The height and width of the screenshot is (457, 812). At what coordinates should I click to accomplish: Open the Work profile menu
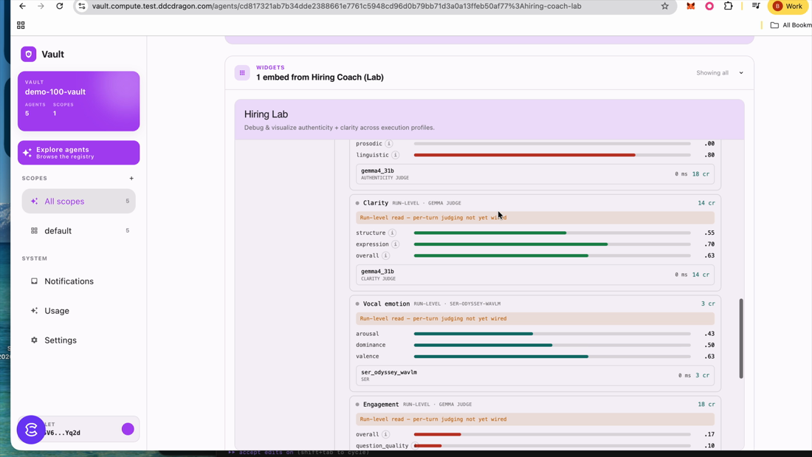pyautogui.click(x=788, y=6)
